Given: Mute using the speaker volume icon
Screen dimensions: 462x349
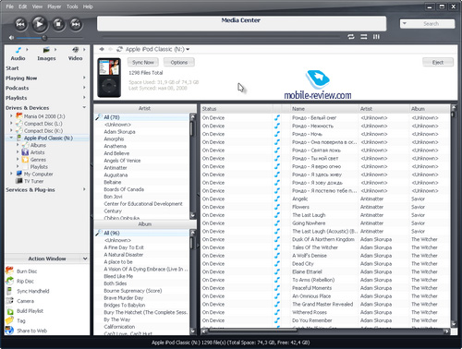Looking at the screenshot, I should (11, 38).
